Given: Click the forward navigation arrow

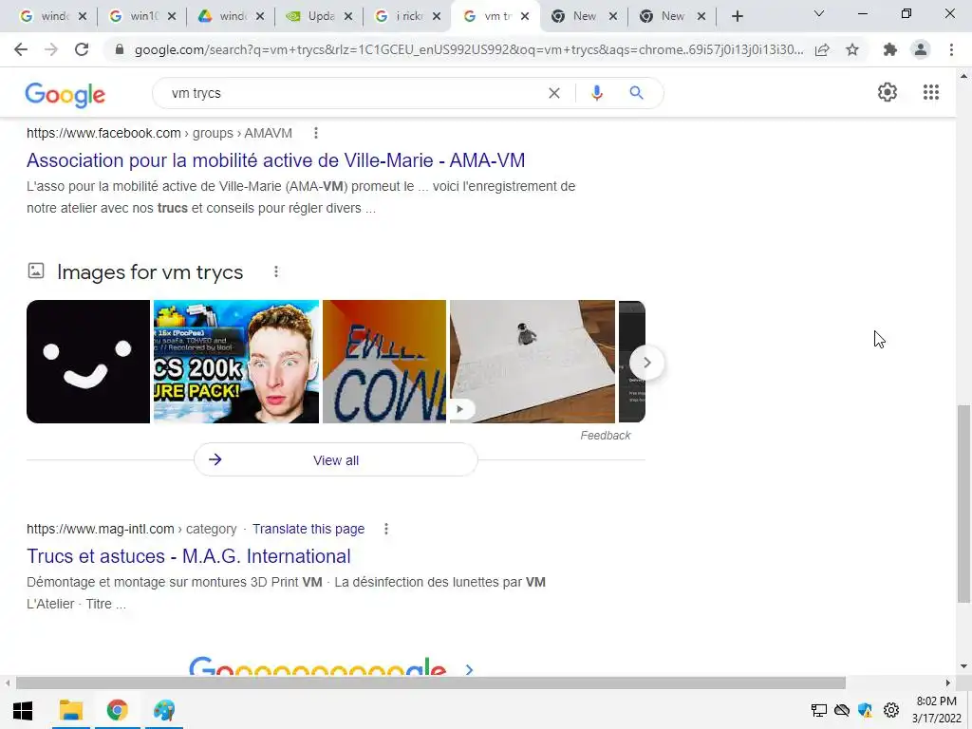Looking at the screenshot, I should click(x=51, y=49).
